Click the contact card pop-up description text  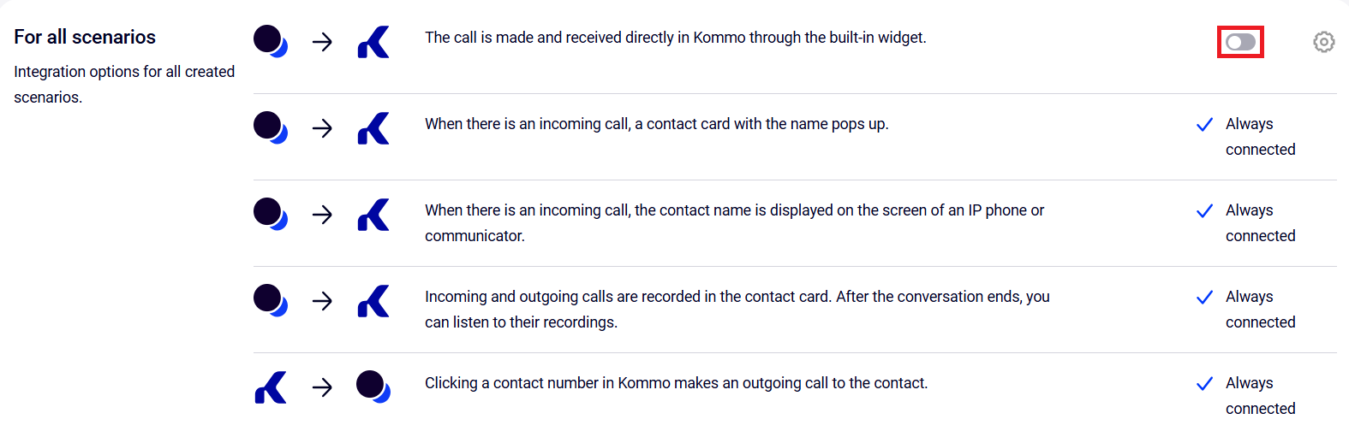[x=656, y=124]
